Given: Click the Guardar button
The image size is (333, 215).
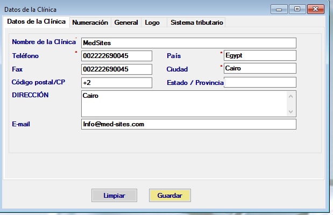Looking at the screenshot, I should click(169, 196).
